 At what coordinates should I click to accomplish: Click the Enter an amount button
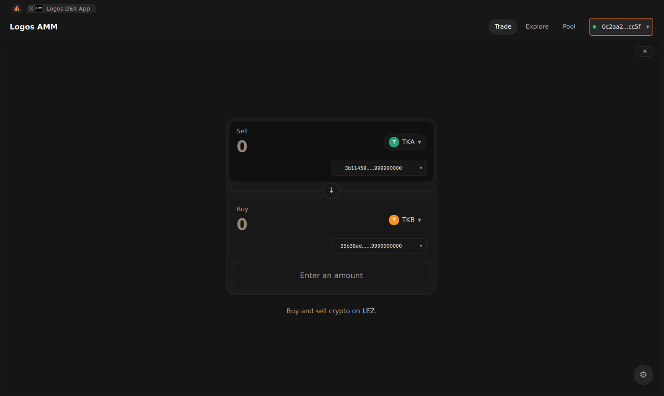tap(332, 275)
